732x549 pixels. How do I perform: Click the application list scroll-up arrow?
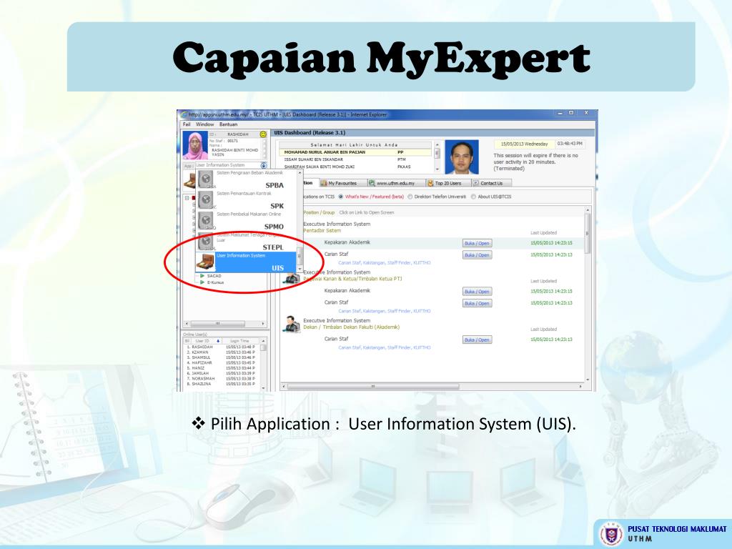pyautogui.click(x=300, y=173)
